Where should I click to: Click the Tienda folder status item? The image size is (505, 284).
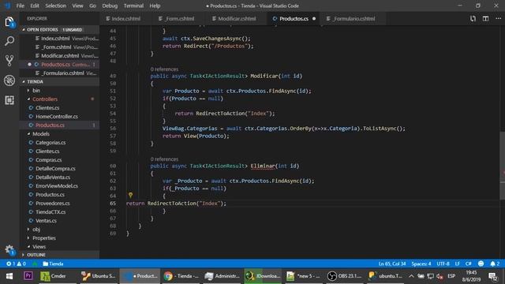pos(53,263)
